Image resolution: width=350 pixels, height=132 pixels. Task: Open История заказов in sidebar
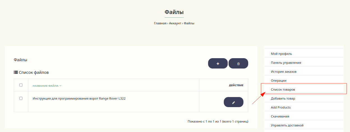284,72
